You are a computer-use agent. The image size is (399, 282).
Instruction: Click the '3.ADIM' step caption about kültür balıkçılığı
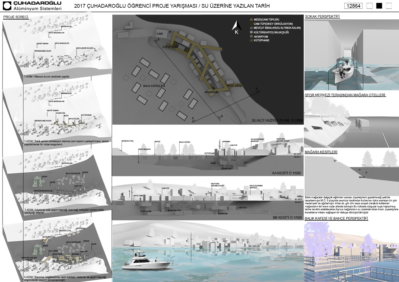pos(64,211)
